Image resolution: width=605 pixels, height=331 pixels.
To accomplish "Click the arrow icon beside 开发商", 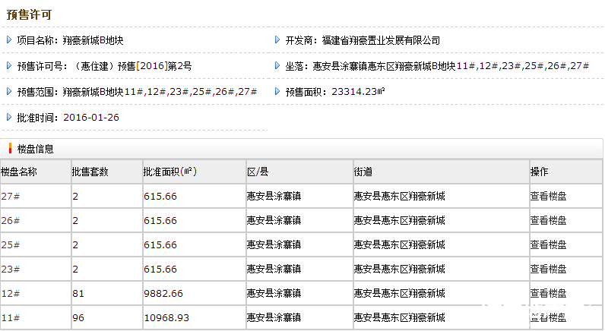I will 277,40.
